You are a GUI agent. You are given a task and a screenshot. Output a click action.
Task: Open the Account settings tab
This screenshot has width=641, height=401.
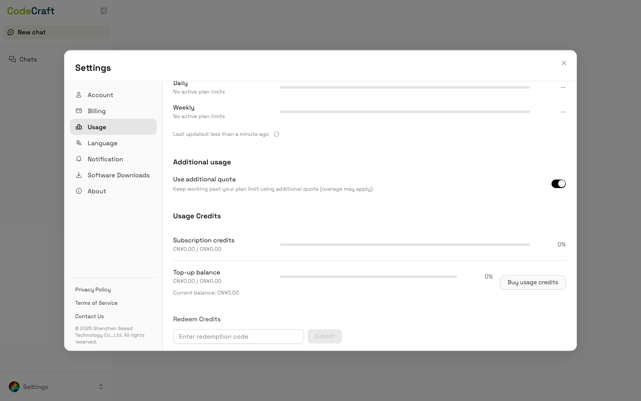point(113,95)
